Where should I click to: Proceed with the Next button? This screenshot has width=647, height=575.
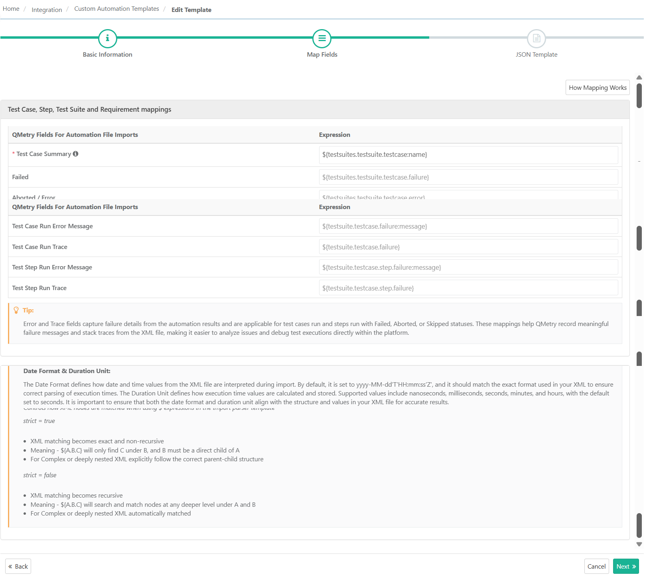626,566
